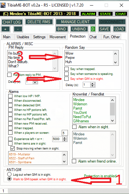
Task: Click the Random Say list up arrow
Action: coord(115,54)
